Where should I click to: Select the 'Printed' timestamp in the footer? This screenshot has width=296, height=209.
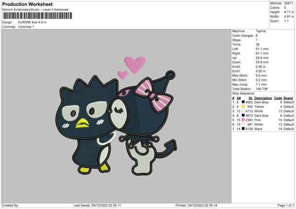[196, 205]
